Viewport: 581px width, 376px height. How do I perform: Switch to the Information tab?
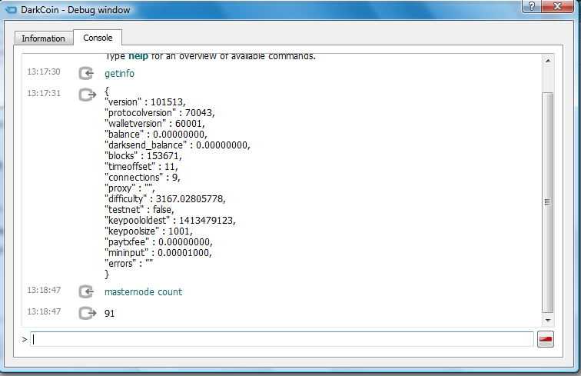(43, 38)
